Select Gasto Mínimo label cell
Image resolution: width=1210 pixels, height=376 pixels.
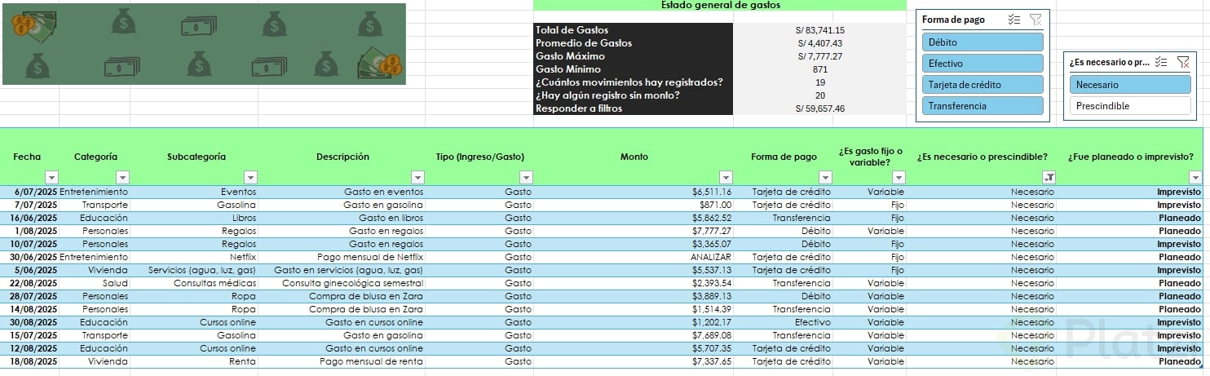click(x=634, y=69)
